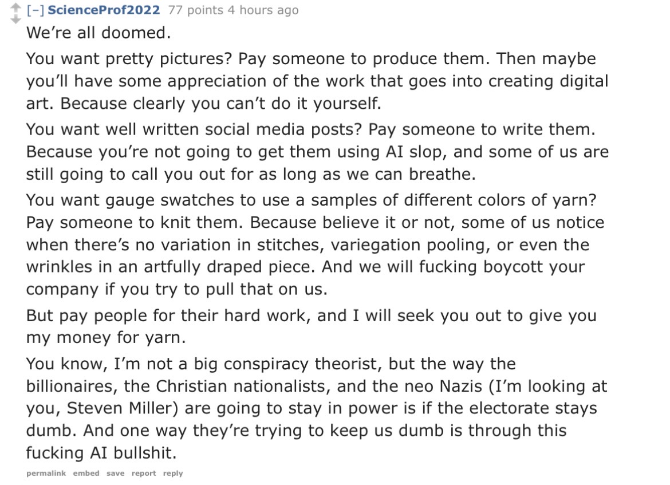The image size is (670, 485).
Task: Open ScienceProf2022's user profile
Action: [104, 10]
